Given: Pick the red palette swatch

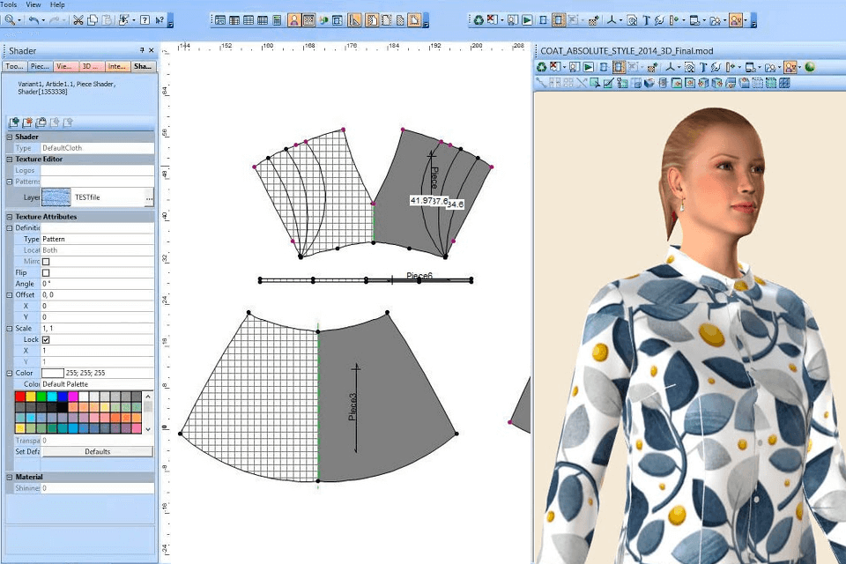Looking at the screenshot, I should (x=20, y=397).
